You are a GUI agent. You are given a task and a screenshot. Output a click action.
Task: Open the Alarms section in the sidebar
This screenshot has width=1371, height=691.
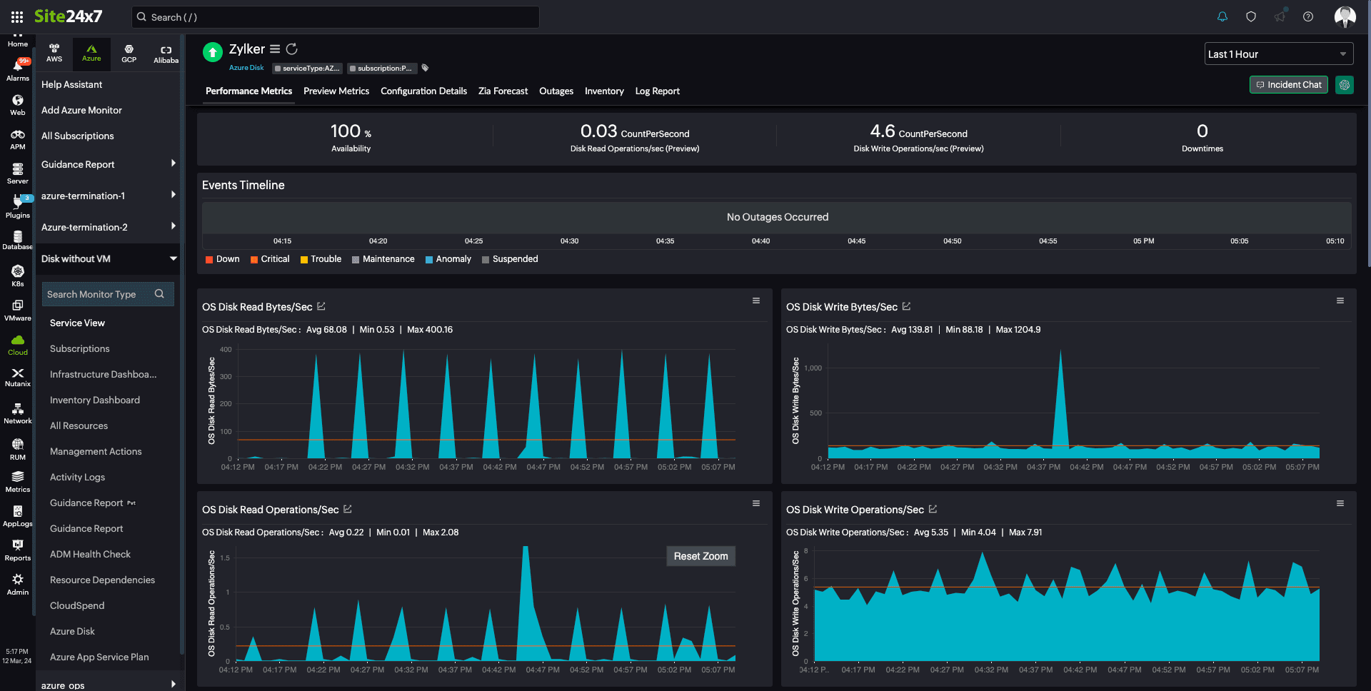pyautogui.click(x=17, y=68)
